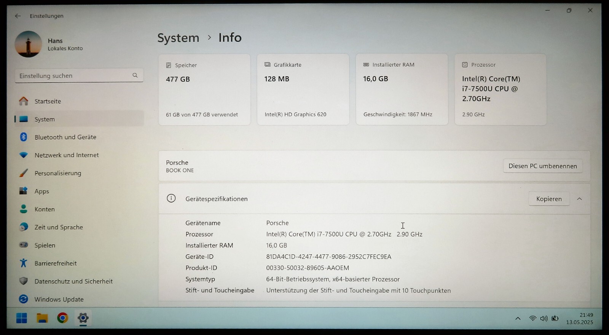Click the System monitor icon in the sidebar

[x=24, y=119]
